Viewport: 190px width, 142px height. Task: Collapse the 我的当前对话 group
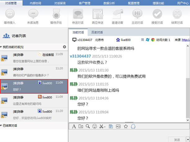[x=2, y=47]
